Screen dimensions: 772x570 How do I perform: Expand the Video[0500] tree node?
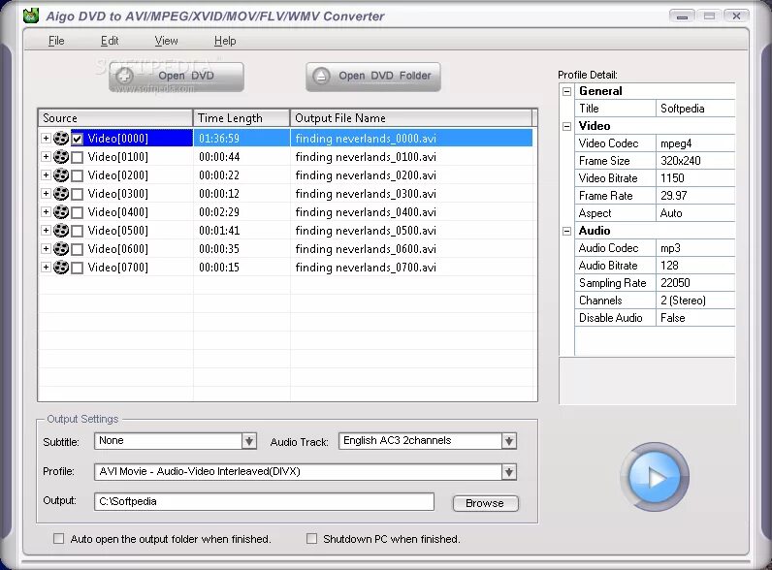pos(46,230)
